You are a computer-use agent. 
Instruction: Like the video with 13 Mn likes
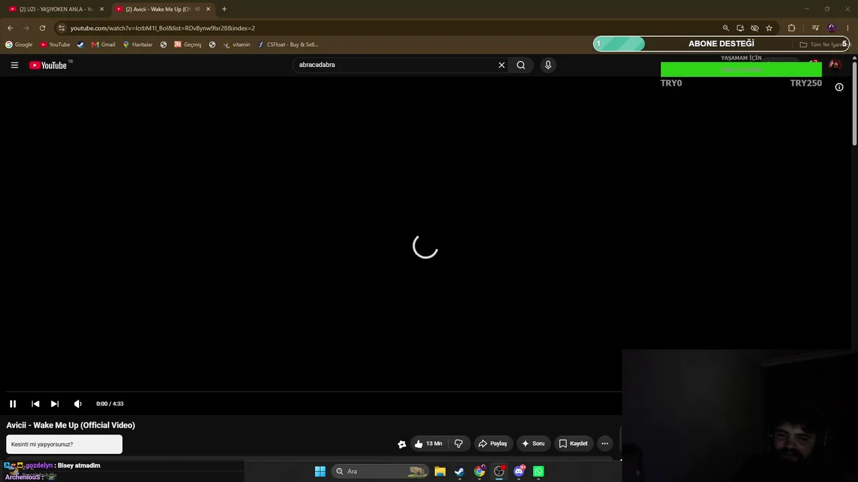point(428,443)
